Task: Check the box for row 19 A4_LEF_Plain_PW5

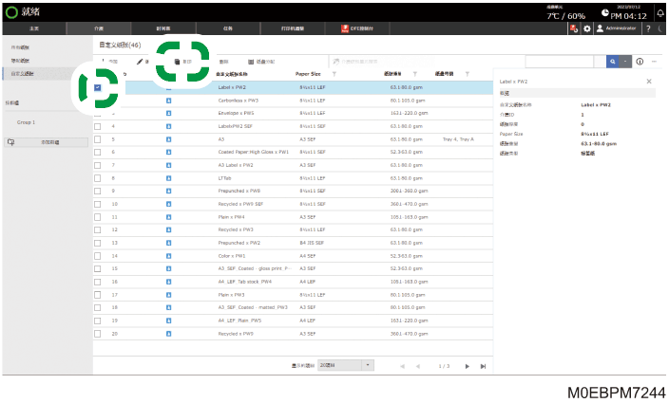Action: point(98,321)
